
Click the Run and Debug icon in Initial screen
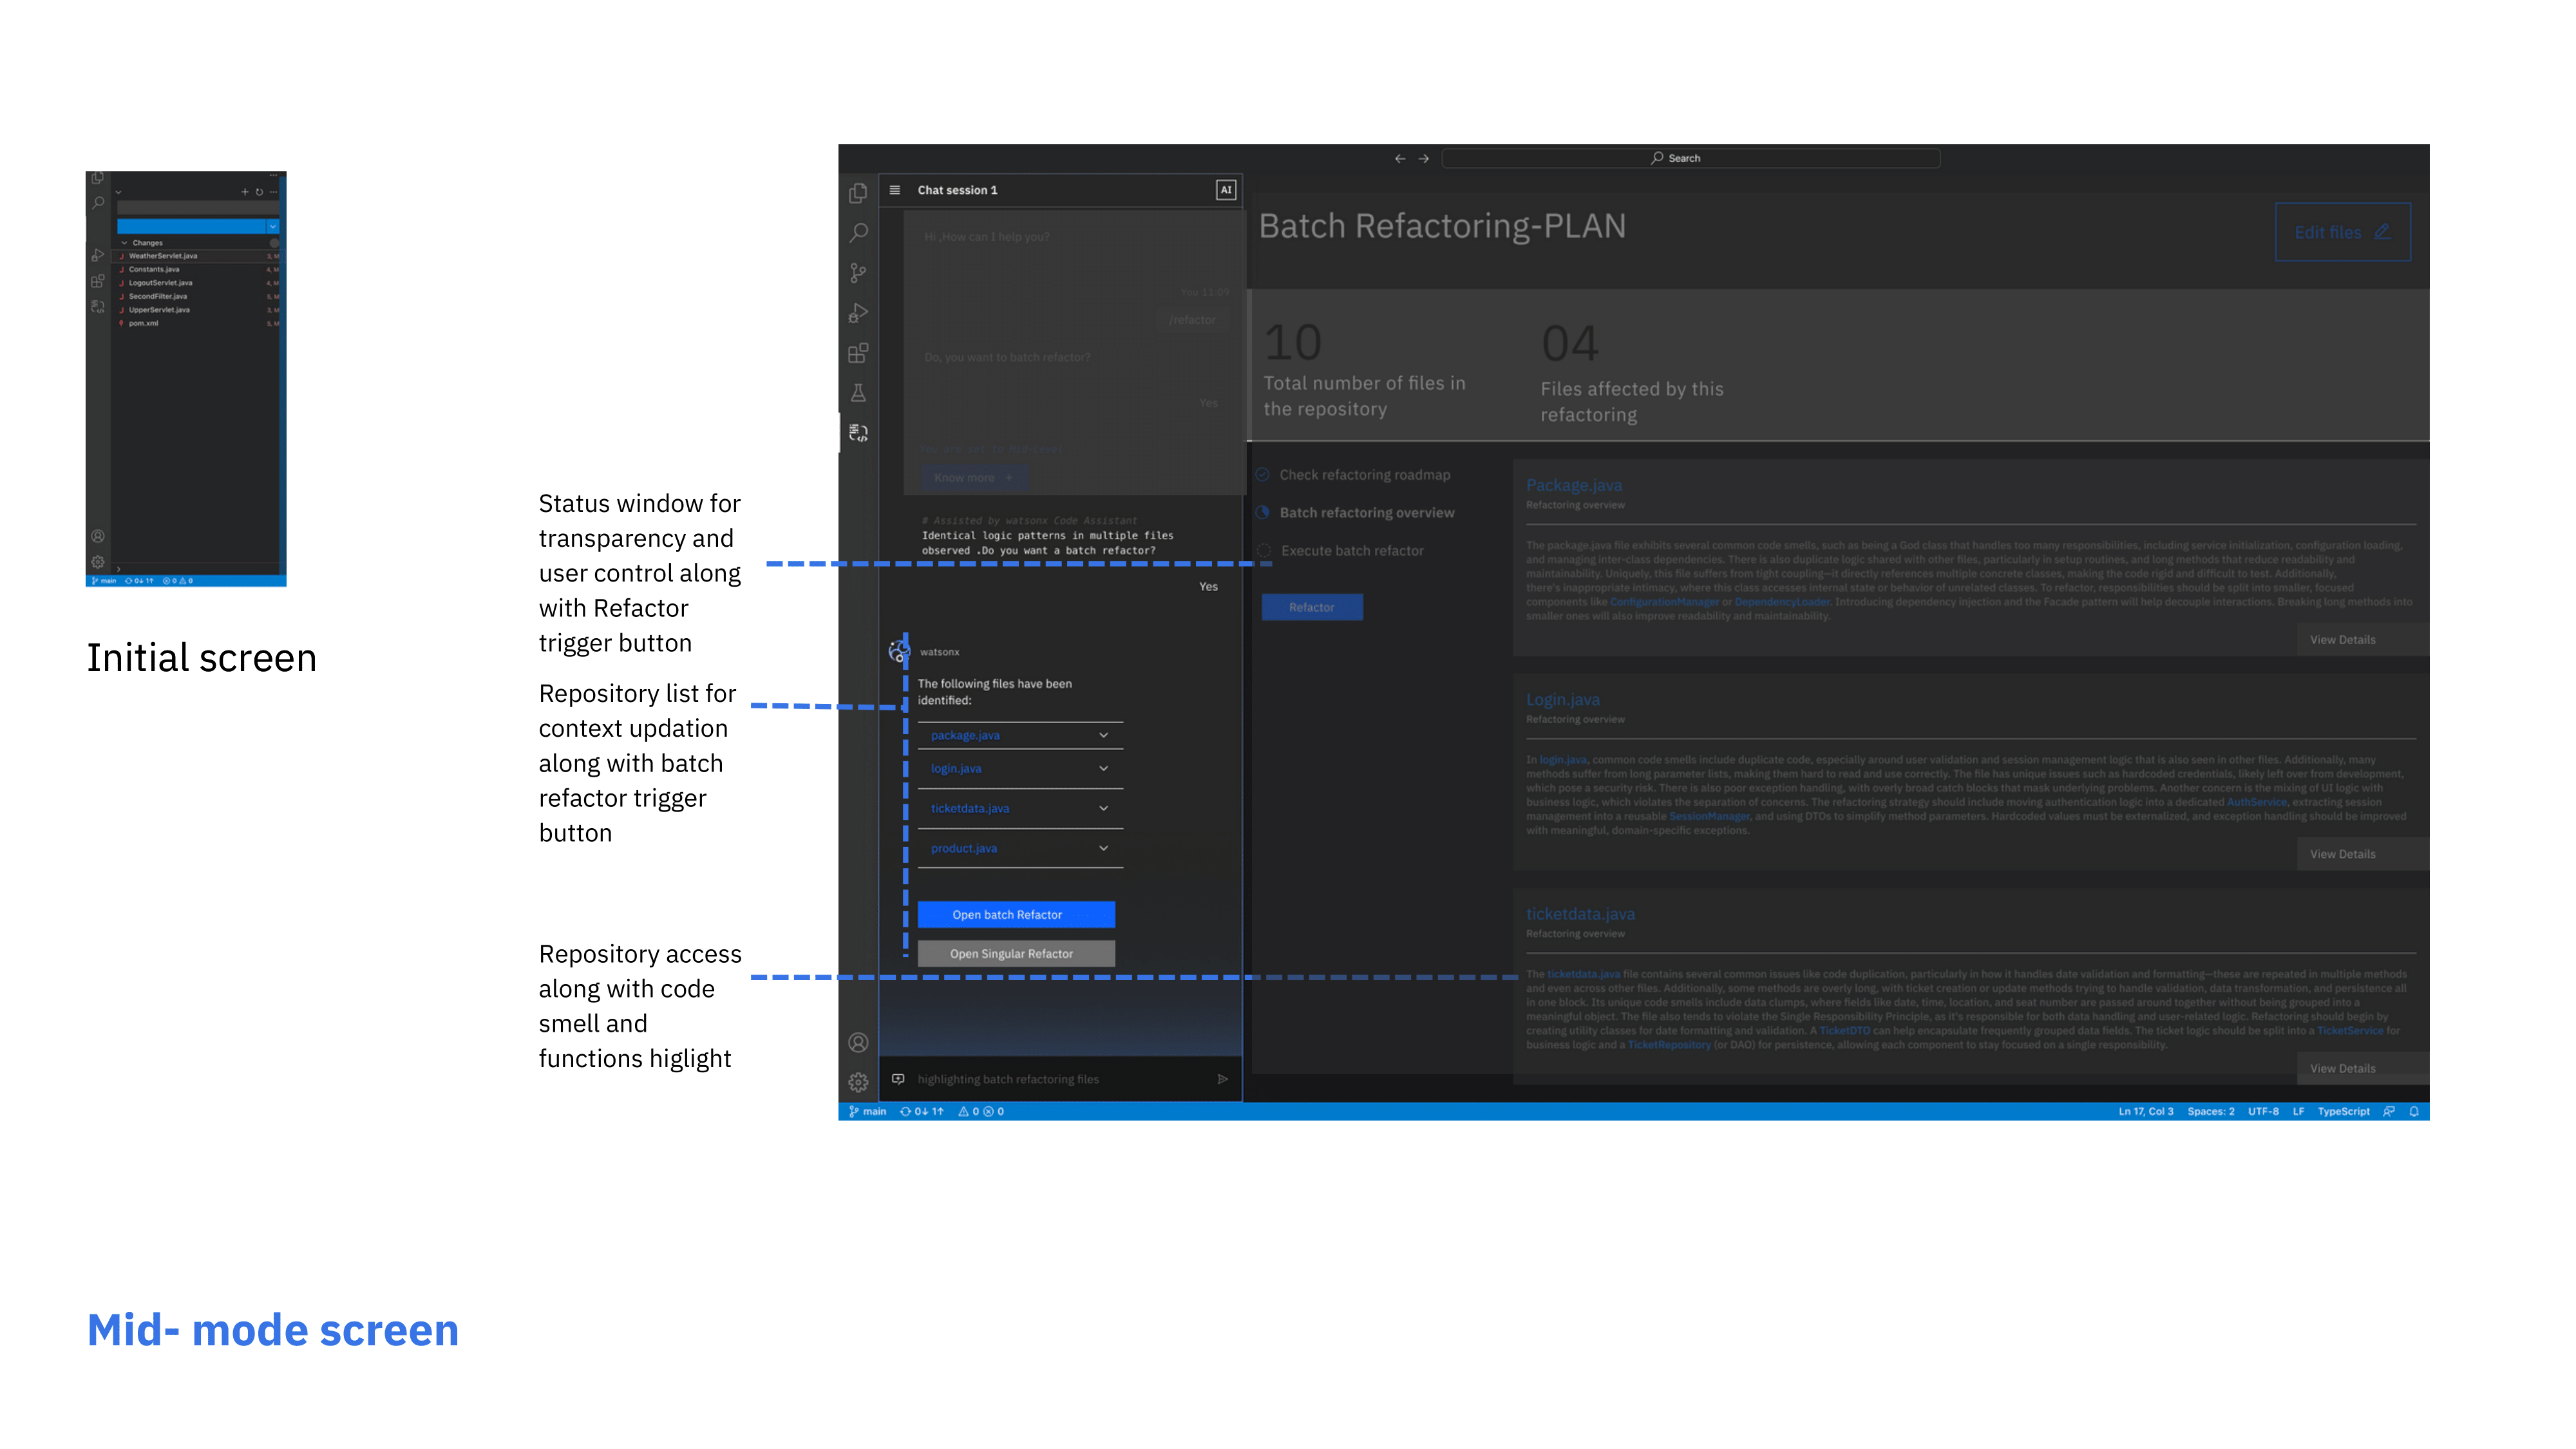[x=98, y=255]
